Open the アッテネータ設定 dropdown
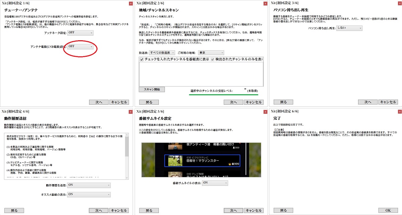The image size is (402, 215). 80,33
